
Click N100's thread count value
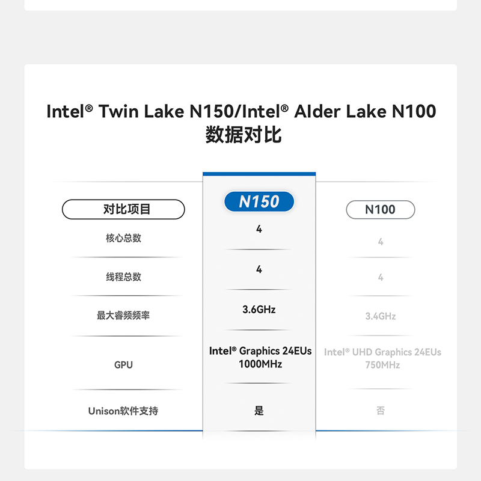(x=381, y=278)
